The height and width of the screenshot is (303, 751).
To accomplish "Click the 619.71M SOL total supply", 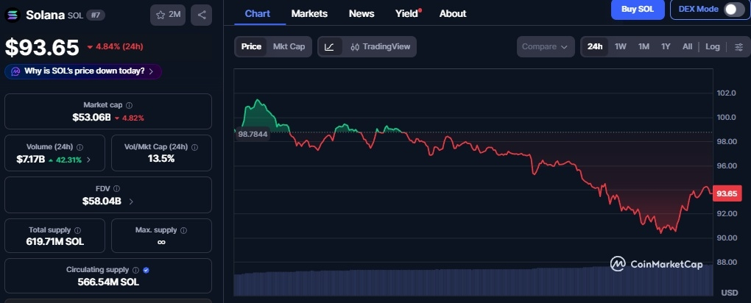I will coord(55,242).
